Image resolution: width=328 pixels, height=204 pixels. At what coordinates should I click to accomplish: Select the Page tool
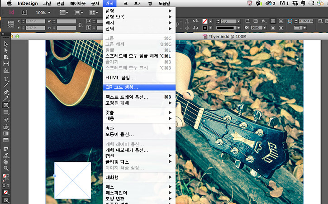[x=6, y=57]
